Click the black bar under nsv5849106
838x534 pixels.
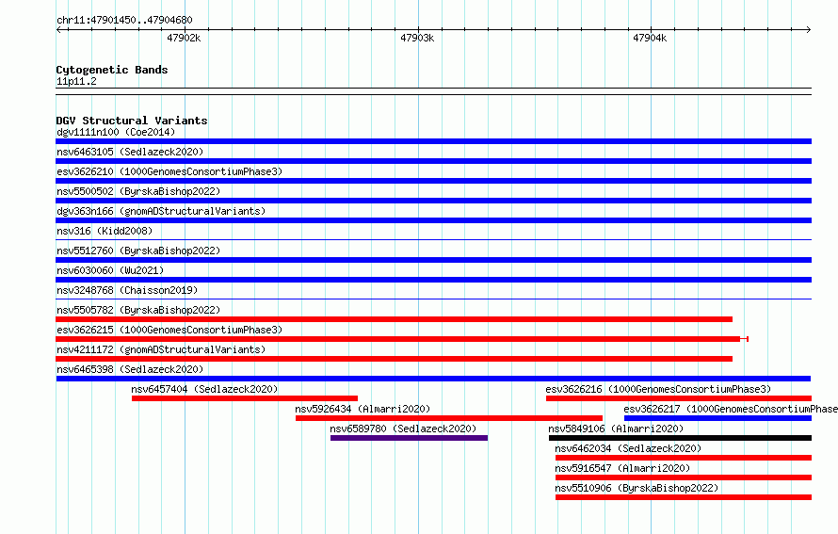(x=680, y=438)
